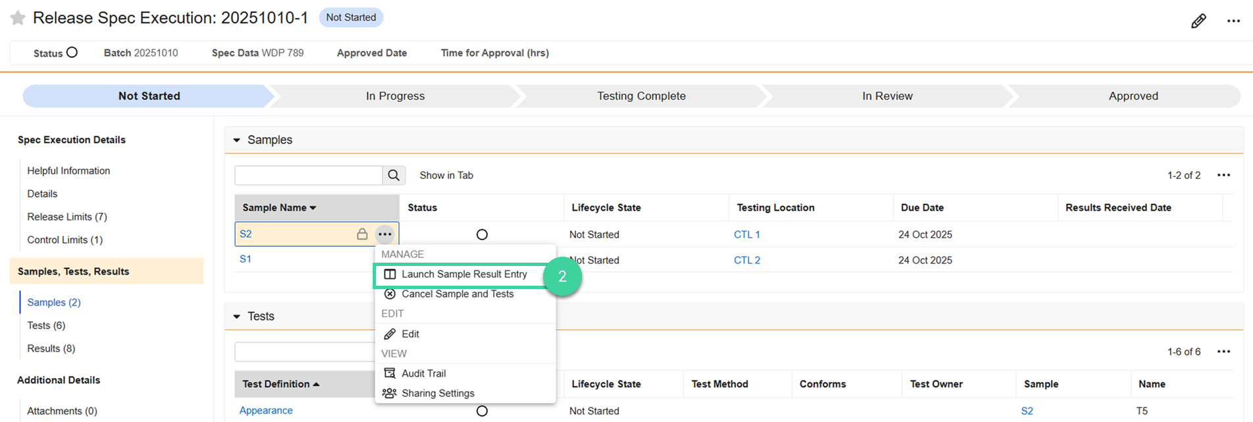Choose Edit from the S2 menu
The width and height of the screenshot is (1253, 422).
pos(410,334)
